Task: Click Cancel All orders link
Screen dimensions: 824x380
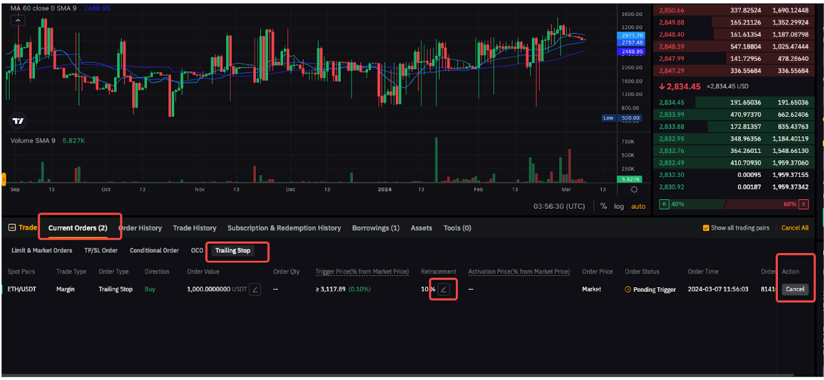Action: [795, 228]
